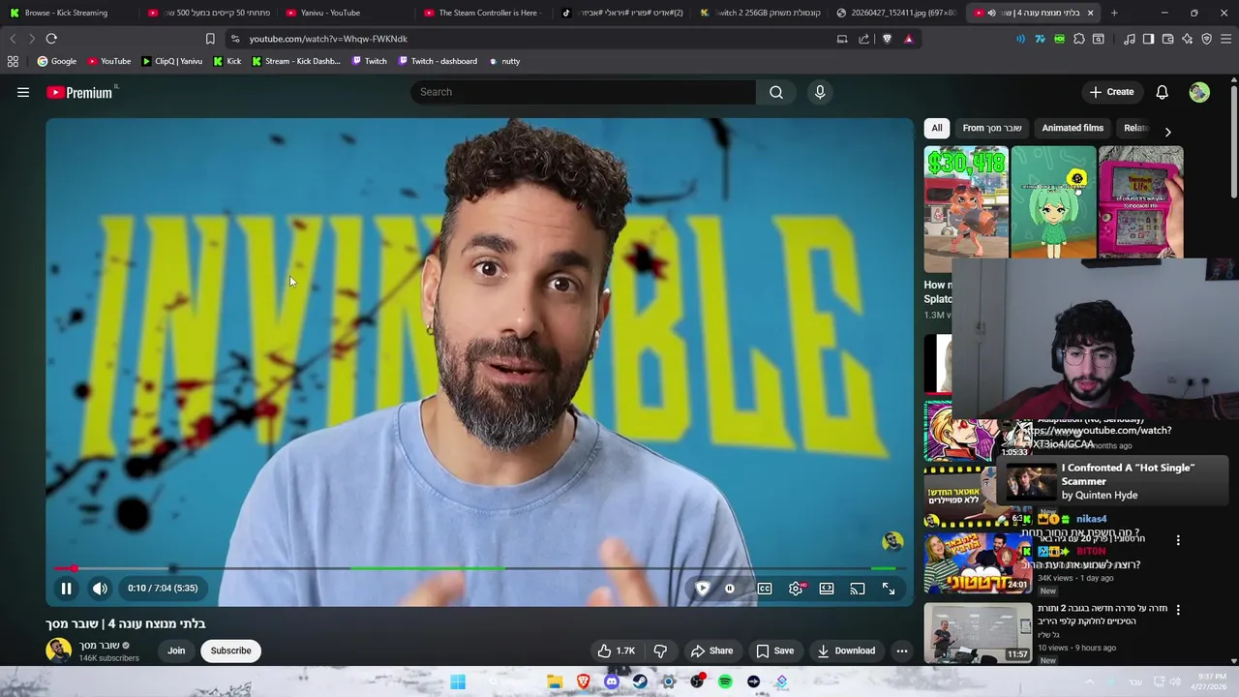Open Brave Rewards triangle icon

point(908,39)
